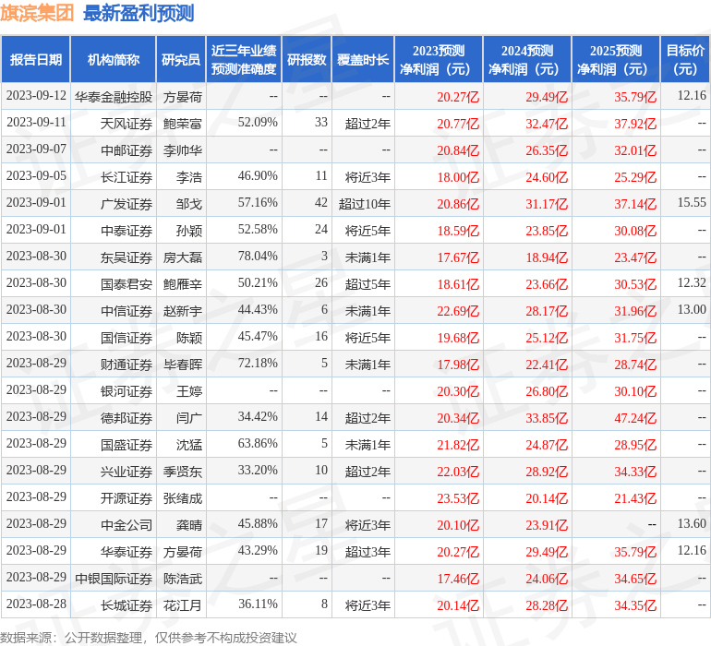Click the 2023-08-28 report date
Screen dimensions: 711x646
(x=36, y=604)
